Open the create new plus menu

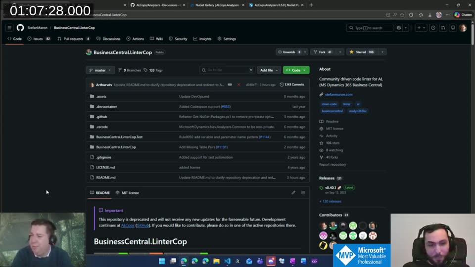(x=421, y=28)
